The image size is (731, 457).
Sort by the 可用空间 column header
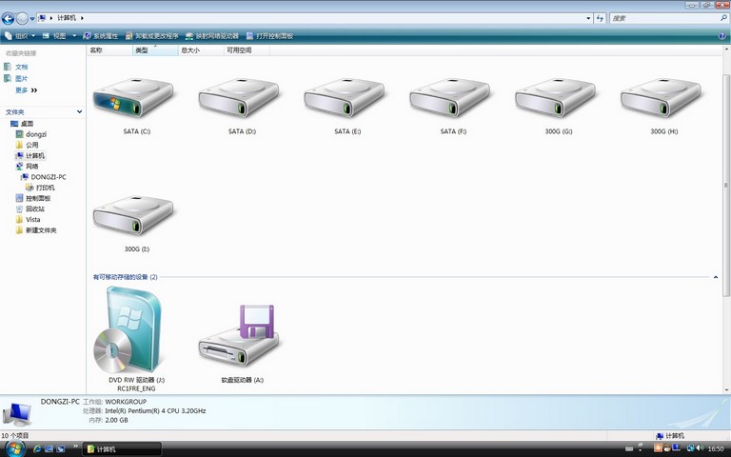point(247,50)
